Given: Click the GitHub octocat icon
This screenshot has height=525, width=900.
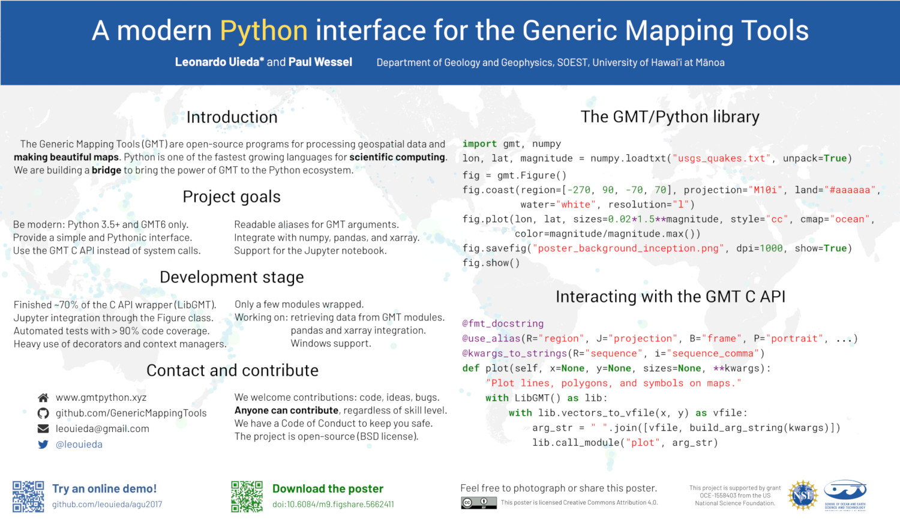Looking at the screenshot, I should click(x=43, y=413).
